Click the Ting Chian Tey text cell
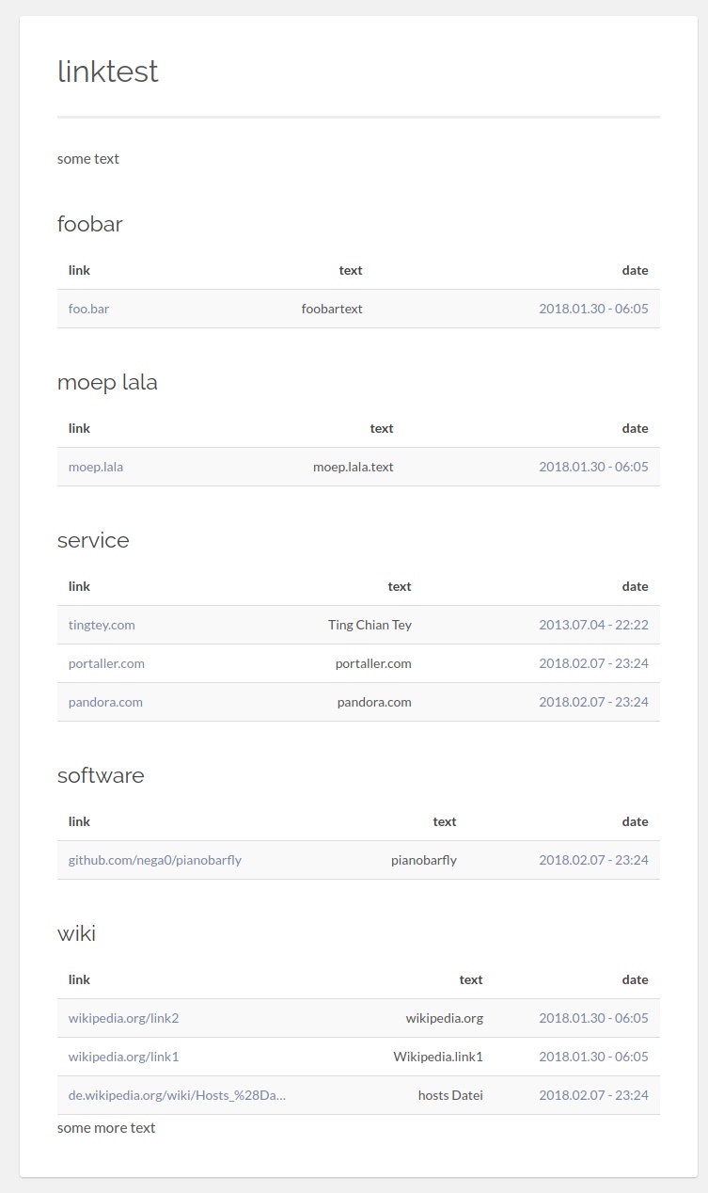This screenshot has height=1193, width=708. click(370, 625)
